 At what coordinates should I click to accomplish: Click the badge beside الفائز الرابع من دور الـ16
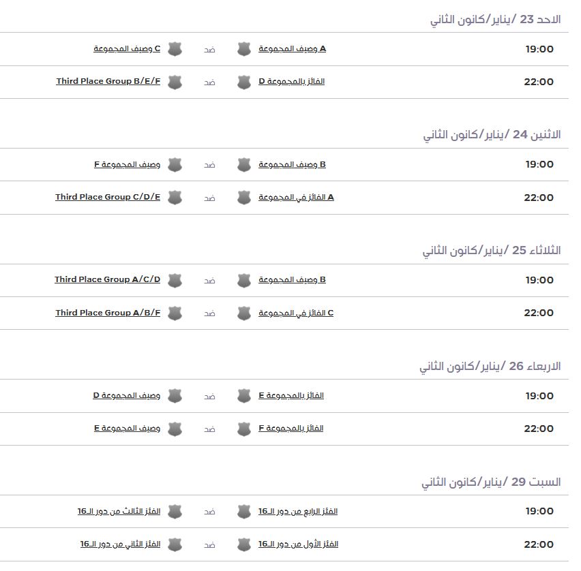[244, 511]
